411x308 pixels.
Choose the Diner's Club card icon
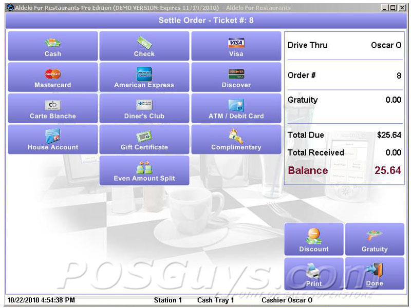coord(144,105)
